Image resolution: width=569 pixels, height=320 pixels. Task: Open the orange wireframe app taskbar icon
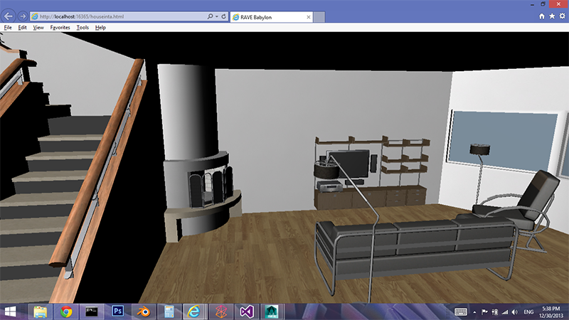(221, 311)
